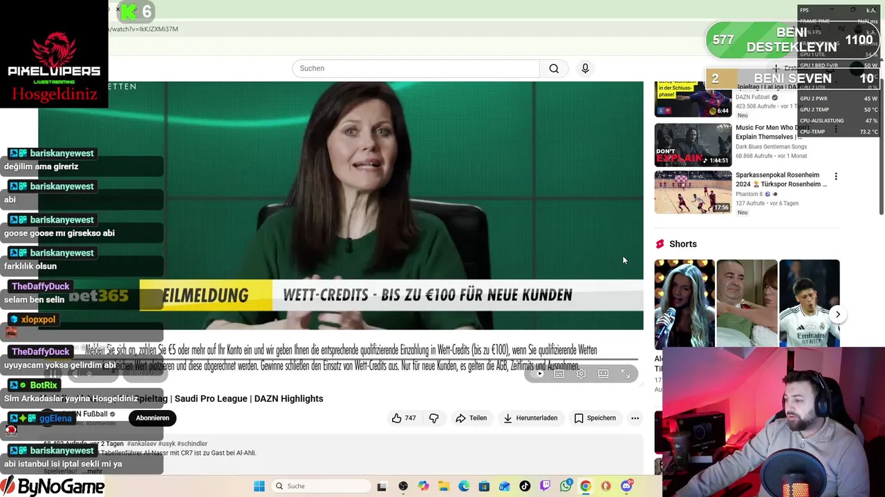The image size is (885, 497).
Task: Open Twitch from the taskbar
Action: (x=545, y=486)
